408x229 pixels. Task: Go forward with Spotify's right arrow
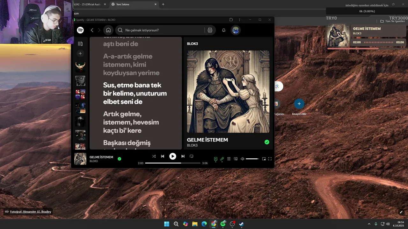coord(99,30)
